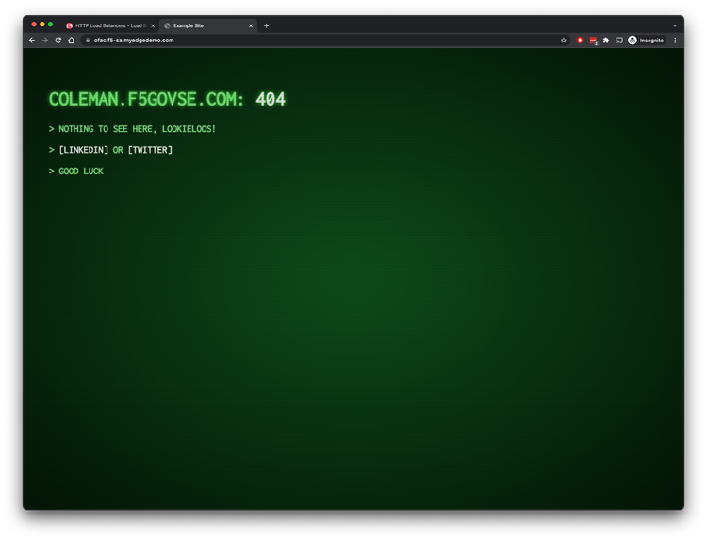The height and width of the screenshot is (540, 707).
Task: Expand the tab search chevron
Action: (x=675, y=25)
